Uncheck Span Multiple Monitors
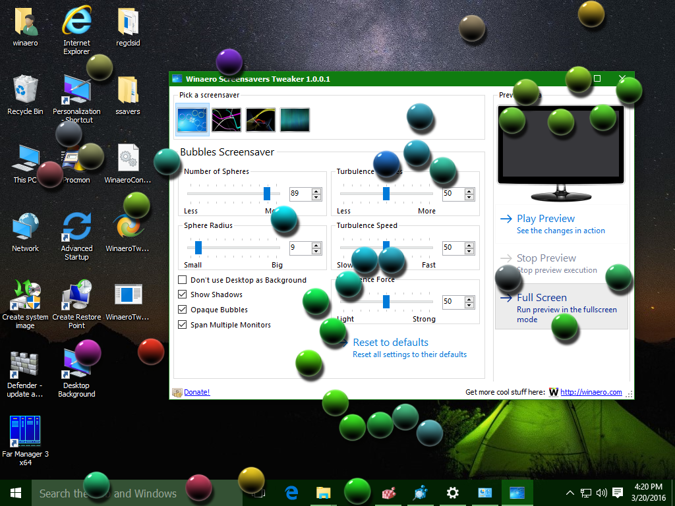The width and height of the screenshot is (675, 506). (182, 324)
